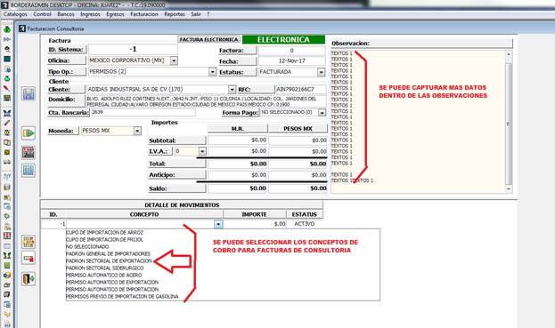Click the blue grid table icon
The height and width of the screenshot is (328, 555).
point(29,170)
